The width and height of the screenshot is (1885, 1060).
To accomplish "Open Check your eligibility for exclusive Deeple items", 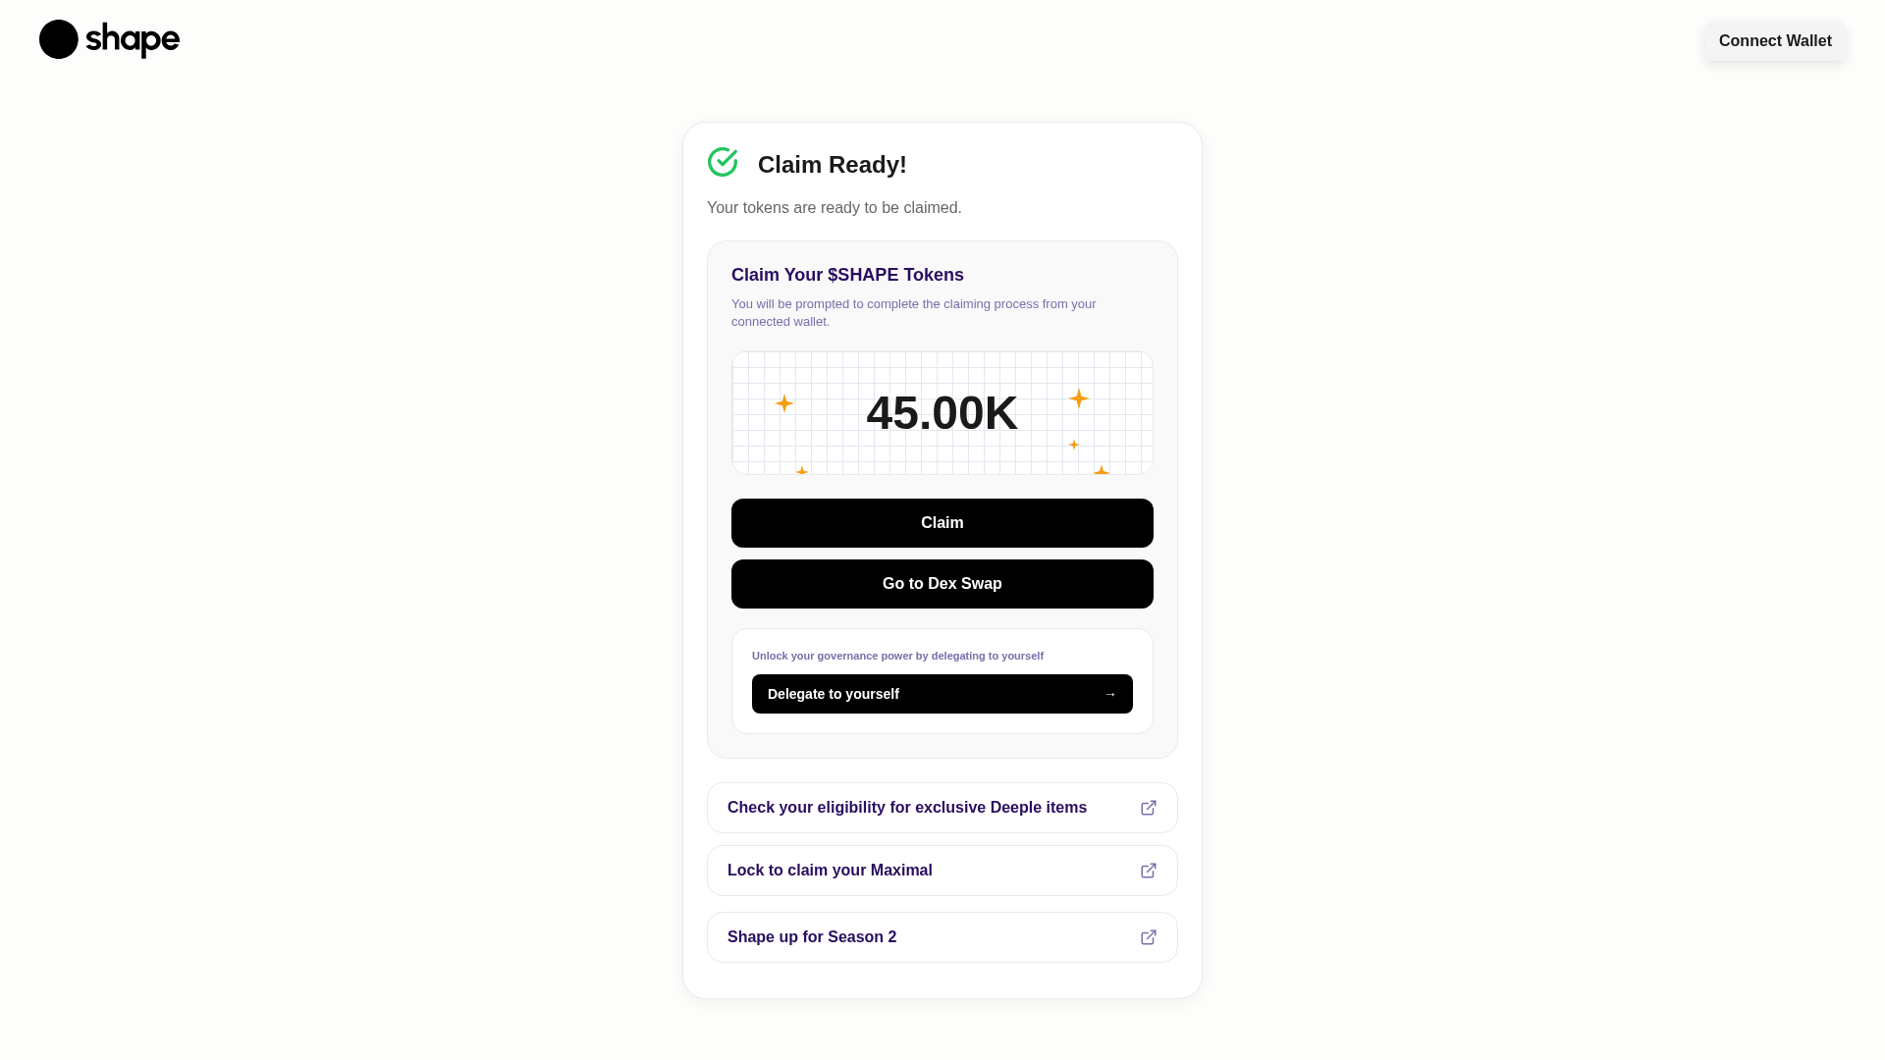I will (906, 807).
